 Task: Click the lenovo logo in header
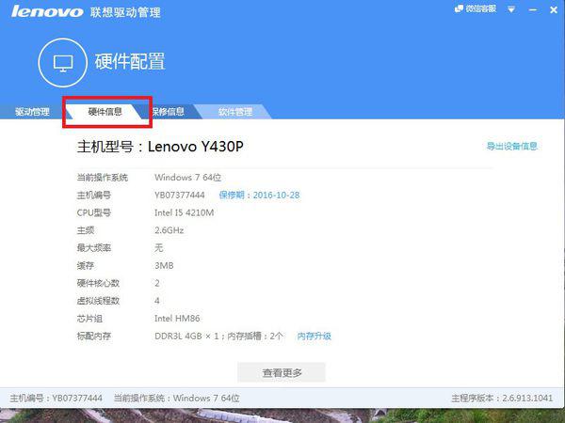coord(47,11)
